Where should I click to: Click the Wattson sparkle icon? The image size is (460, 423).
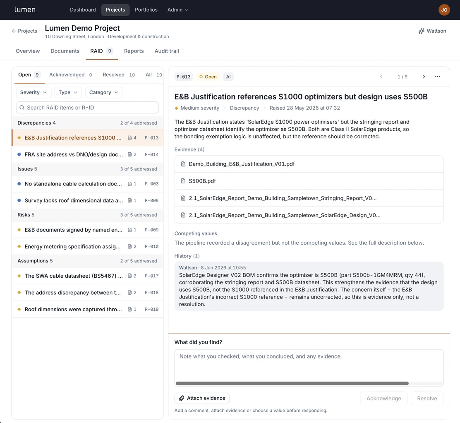421,31
